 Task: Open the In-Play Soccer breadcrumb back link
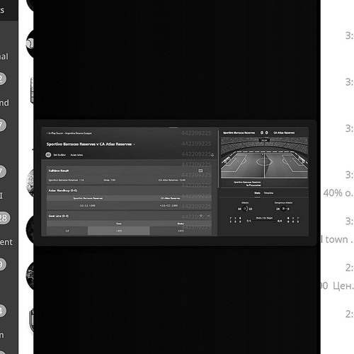(x=69, y=133)
